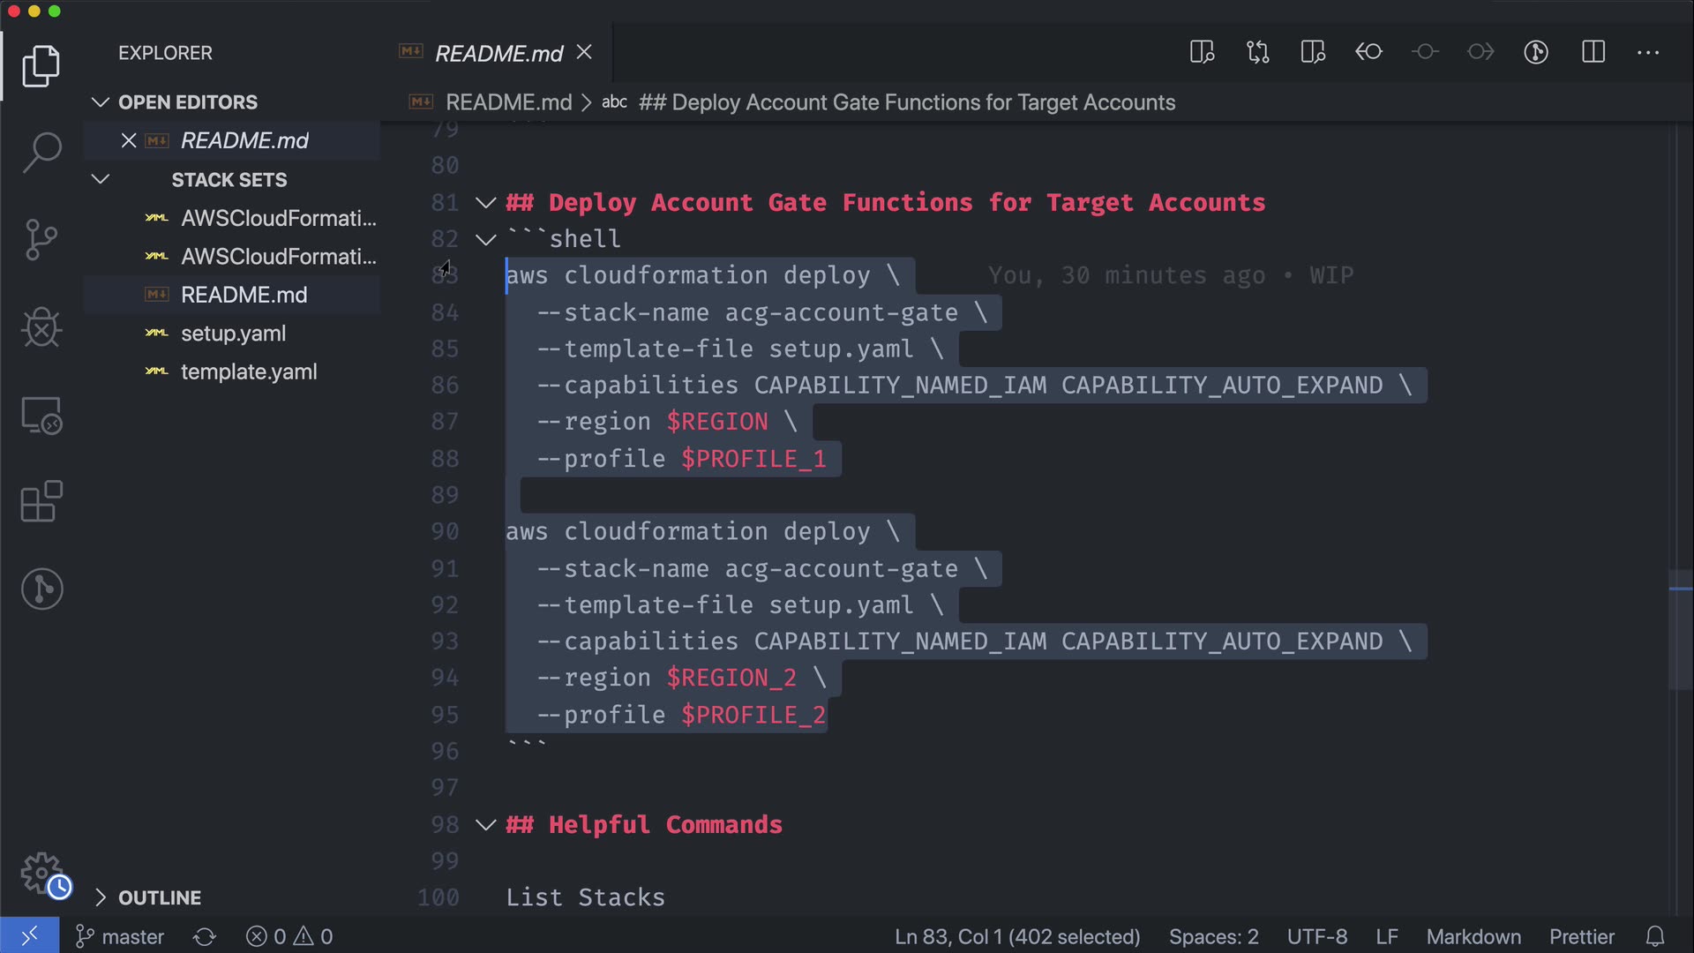Open setup.yaml in the file tree
This screenshot has height=953, width=1694.
click(x=233, y=334)
